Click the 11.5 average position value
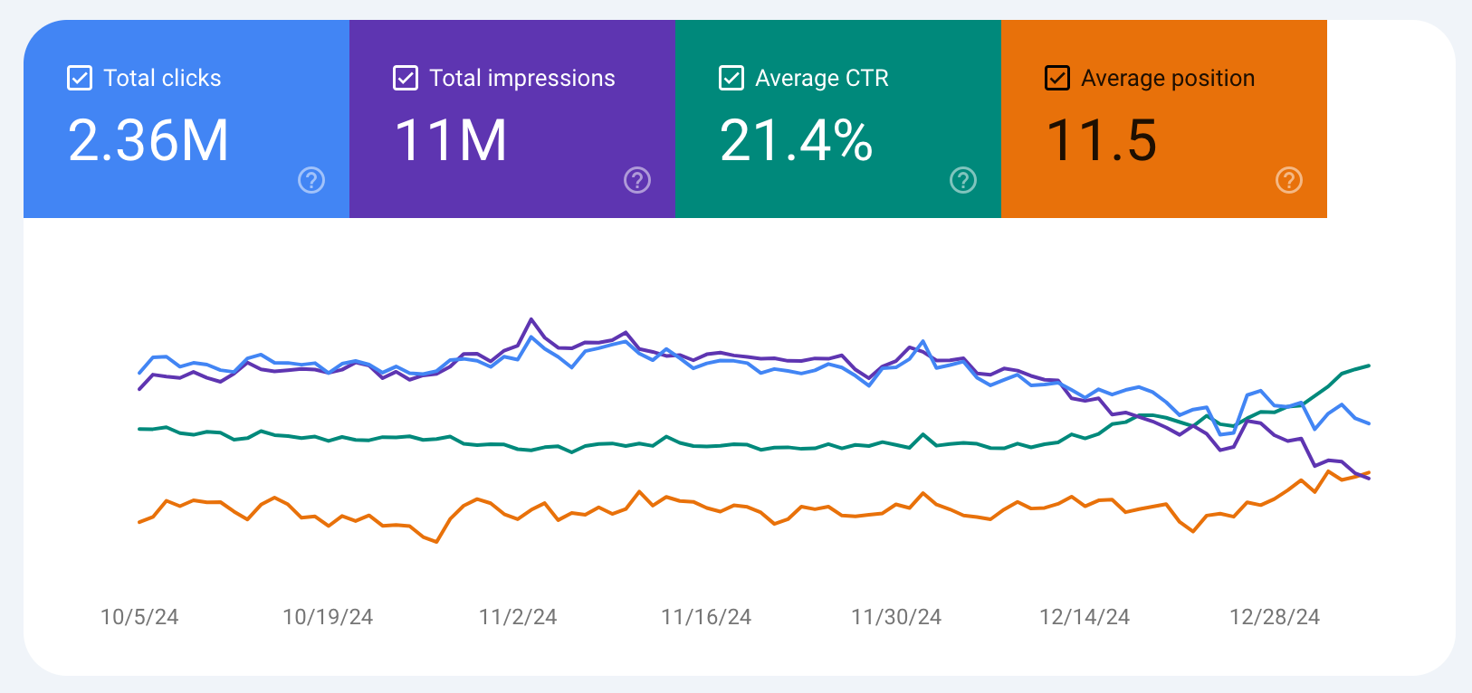This screenshot has height=693, width=1472. [1102, 140]
